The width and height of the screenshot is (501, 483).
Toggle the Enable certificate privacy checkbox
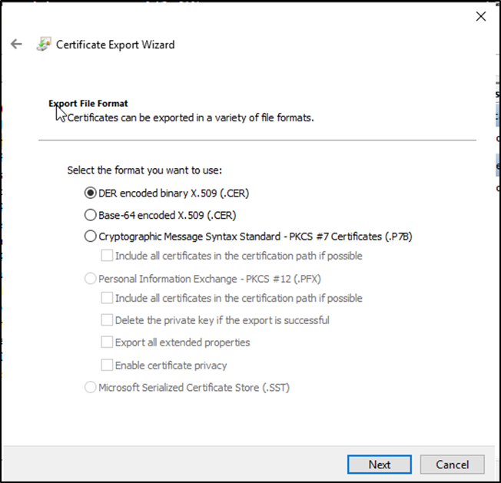pos(107,366)
